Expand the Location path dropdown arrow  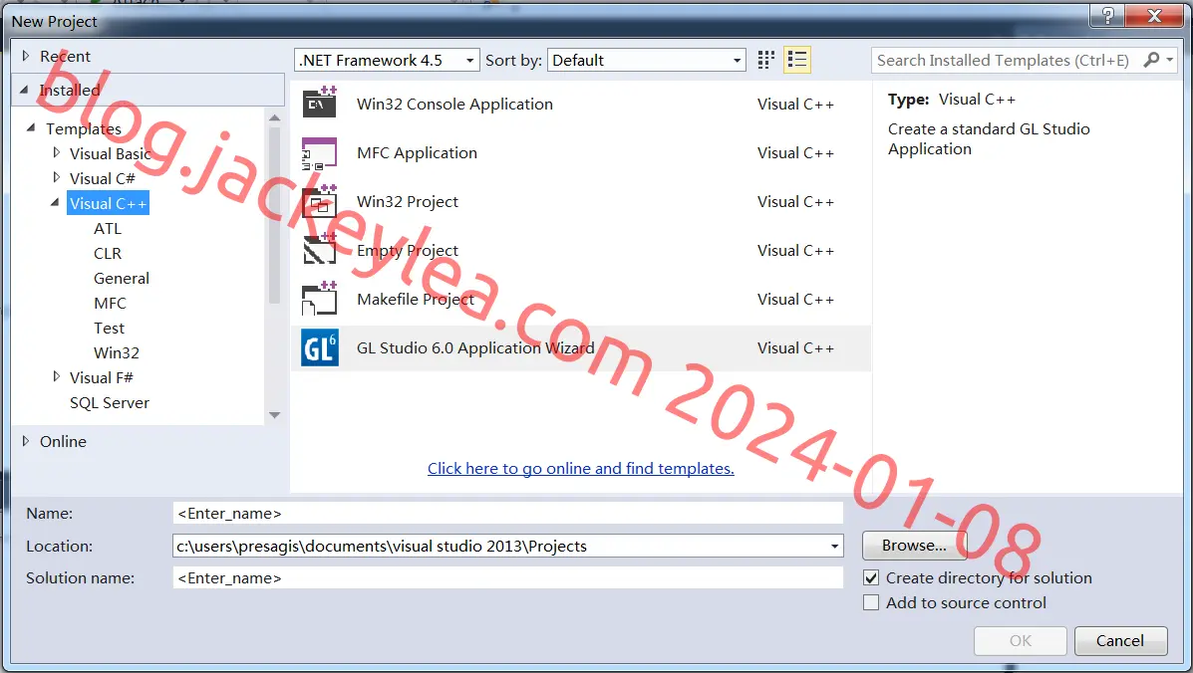pos(834,547)
